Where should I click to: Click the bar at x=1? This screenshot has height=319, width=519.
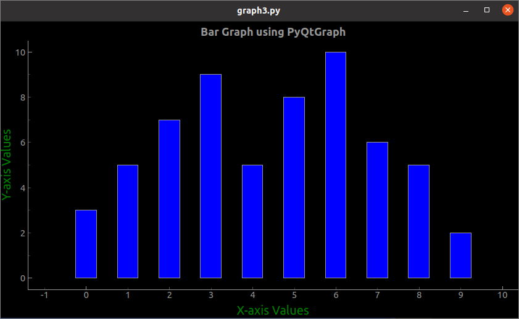pyautogui.click(x=128, y=222)
